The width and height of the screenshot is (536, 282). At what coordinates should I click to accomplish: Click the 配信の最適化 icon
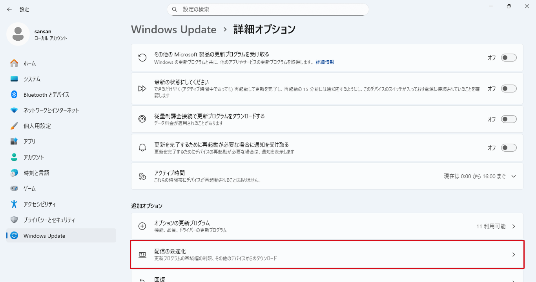[142, 255]
